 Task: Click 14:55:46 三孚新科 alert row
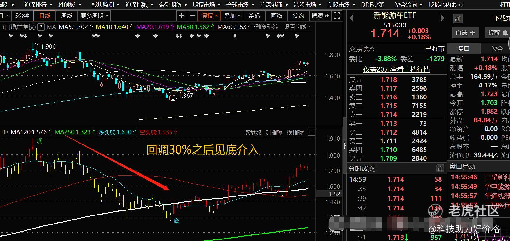point(480,177)
